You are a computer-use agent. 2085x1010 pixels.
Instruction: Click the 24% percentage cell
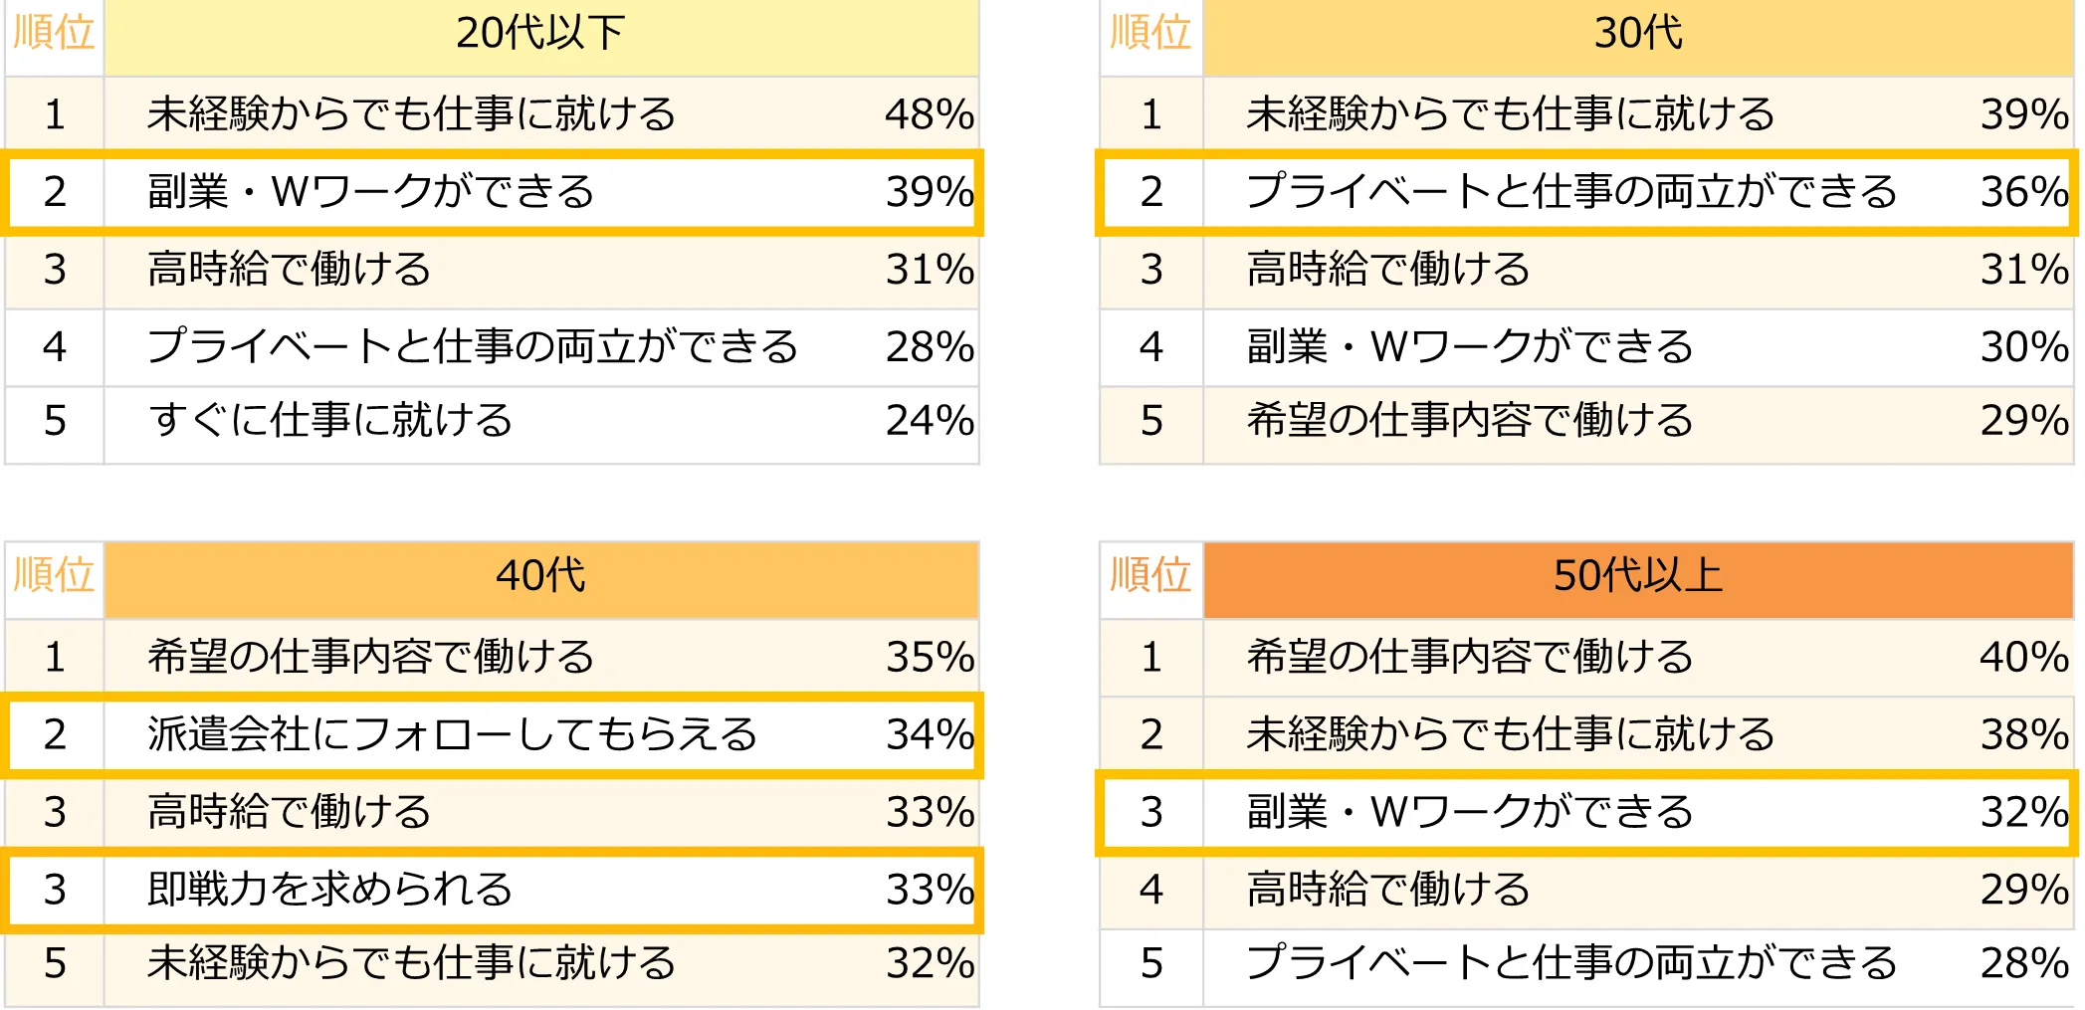pyautogui.click(x=930, y=421)
